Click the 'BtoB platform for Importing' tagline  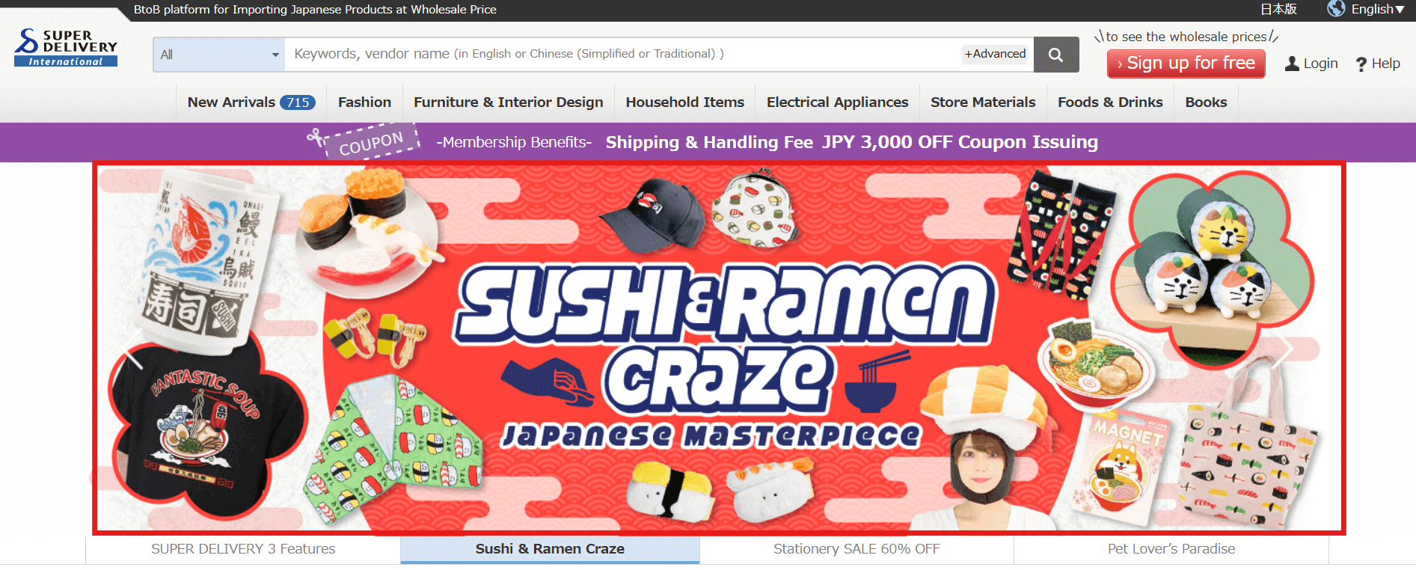click(x=315, y=10)
